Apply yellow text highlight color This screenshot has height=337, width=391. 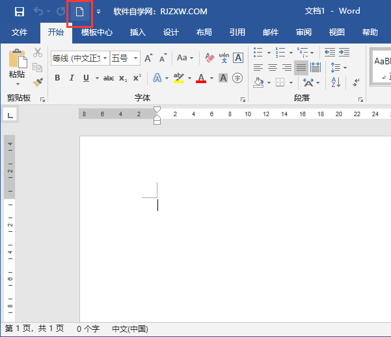[179, 78]
